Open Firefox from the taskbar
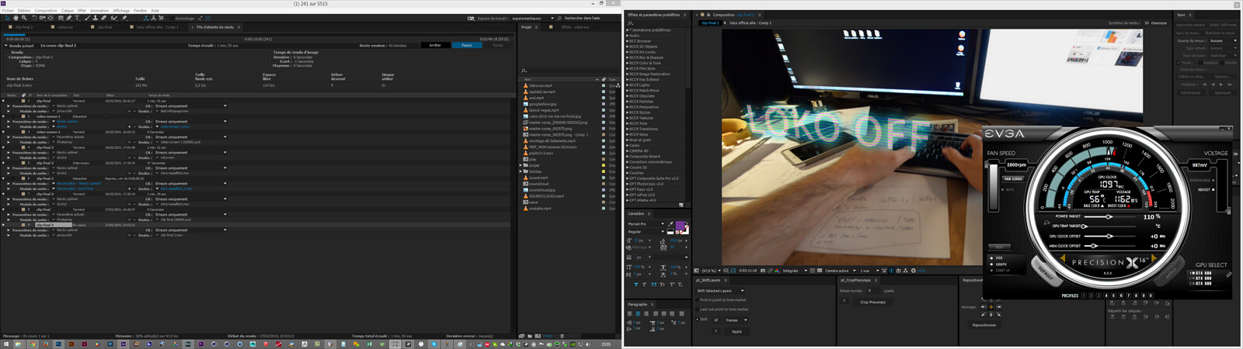 [46, 344]
